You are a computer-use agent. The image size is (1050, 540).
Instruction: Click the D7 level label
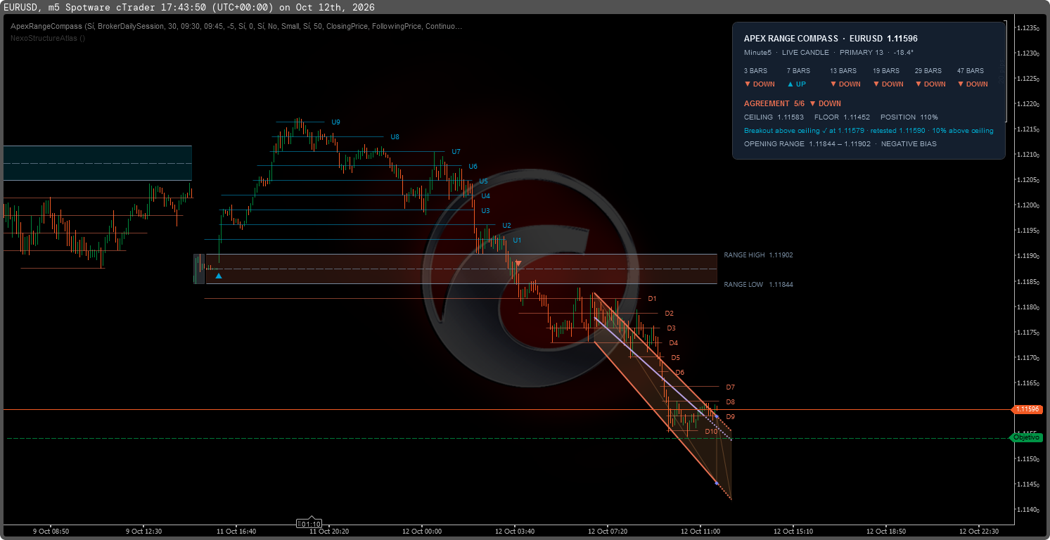(730, 387)
